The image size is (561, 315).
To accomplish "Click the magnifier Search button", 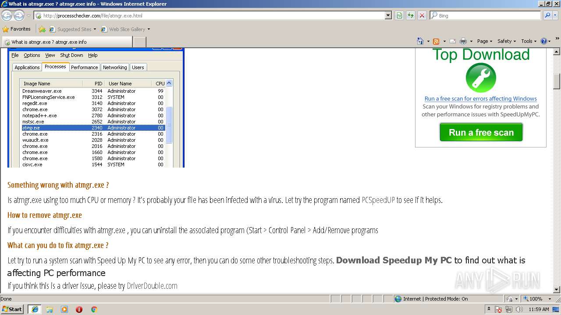I will 547,15.
